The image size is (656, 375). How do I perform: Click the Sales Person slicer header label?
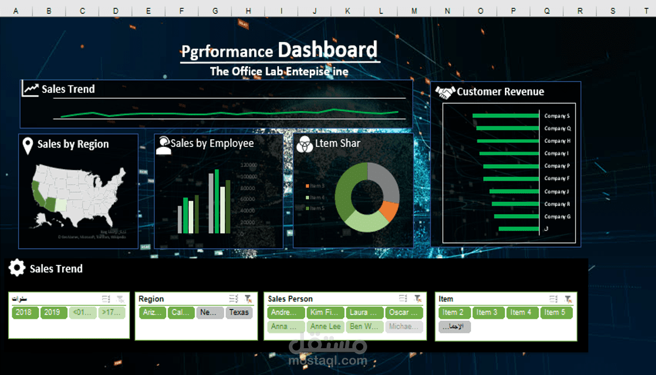click(290, 299)
